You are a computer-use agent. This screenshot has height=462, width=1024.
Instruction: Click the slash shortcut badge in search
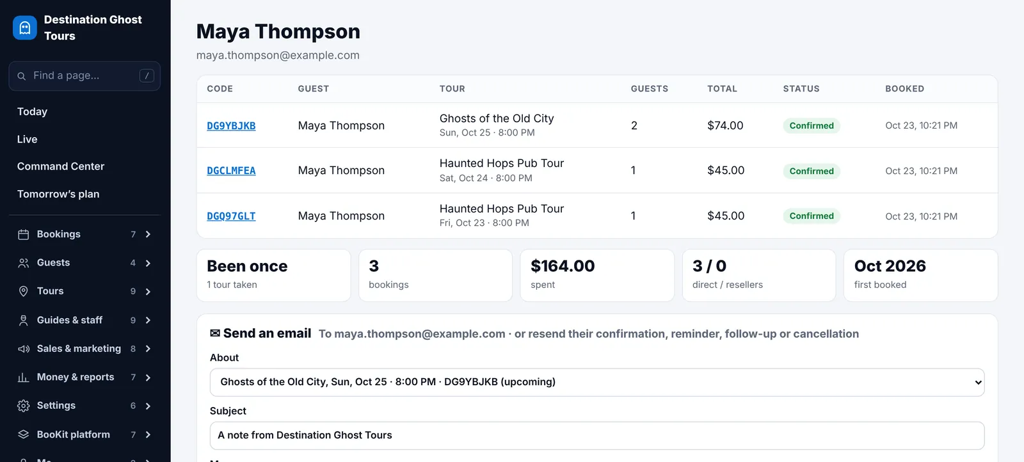click(147, 76)
